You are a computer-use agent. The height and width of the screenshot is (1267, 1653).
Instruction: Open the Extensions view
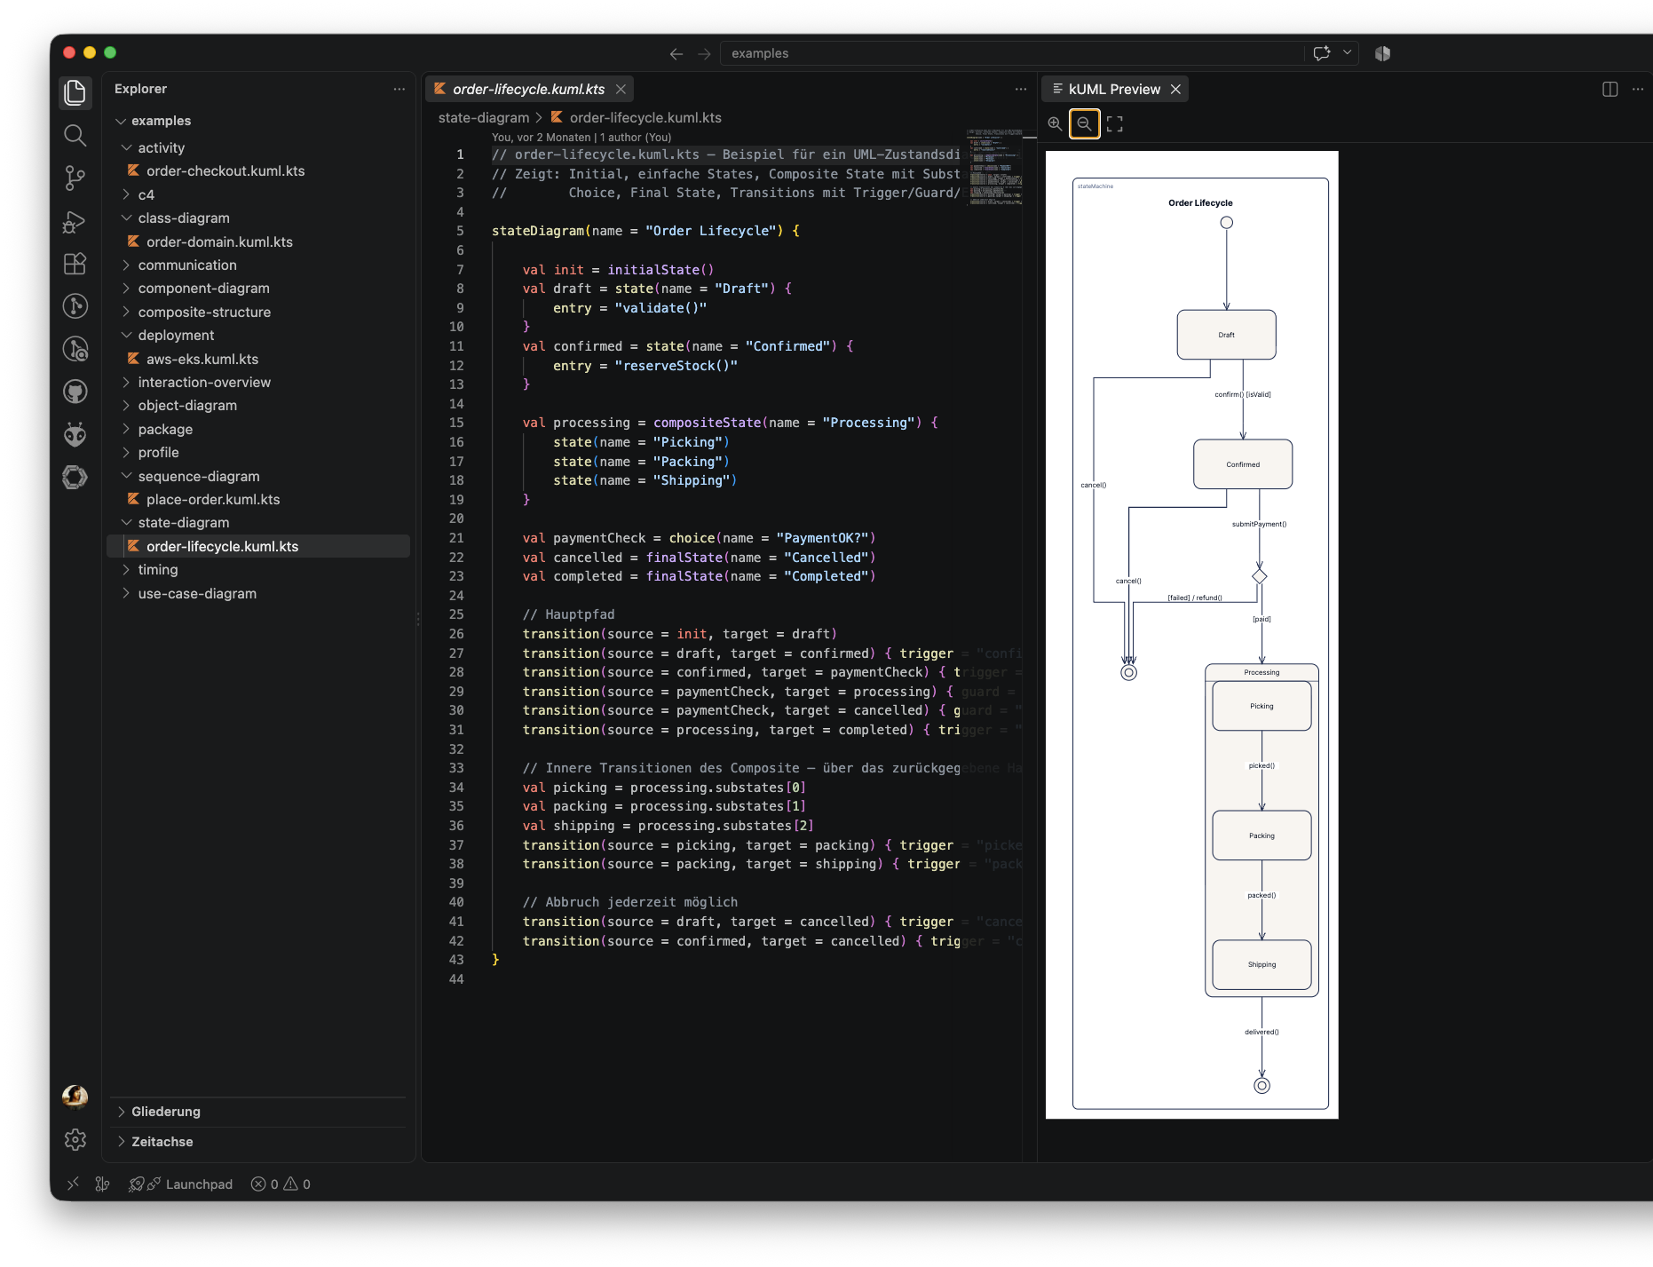pyautogui.click(x=75, y=264)
